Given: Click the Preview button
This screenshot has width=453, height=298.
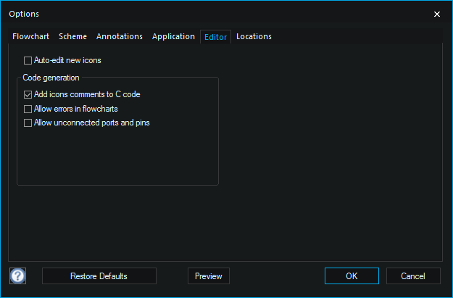Looking at the screenshot, I should pyautogui.click(x=209, y=276).
